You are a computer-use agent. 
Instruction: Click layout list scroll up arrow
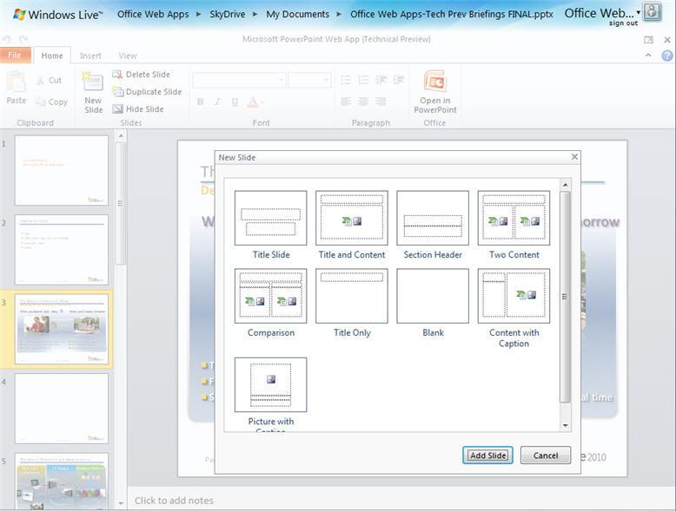point(565,185)
